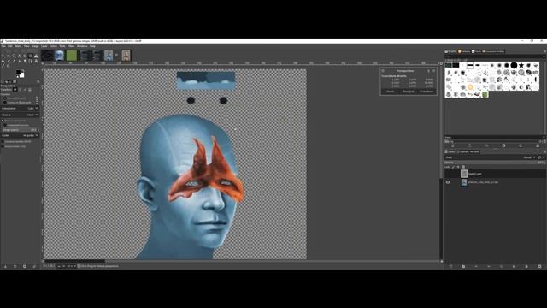Image resolution: width=547 pixels, height=308 pixels.
Task: Select the Pasted Layer floating layer
Action: 494,174
